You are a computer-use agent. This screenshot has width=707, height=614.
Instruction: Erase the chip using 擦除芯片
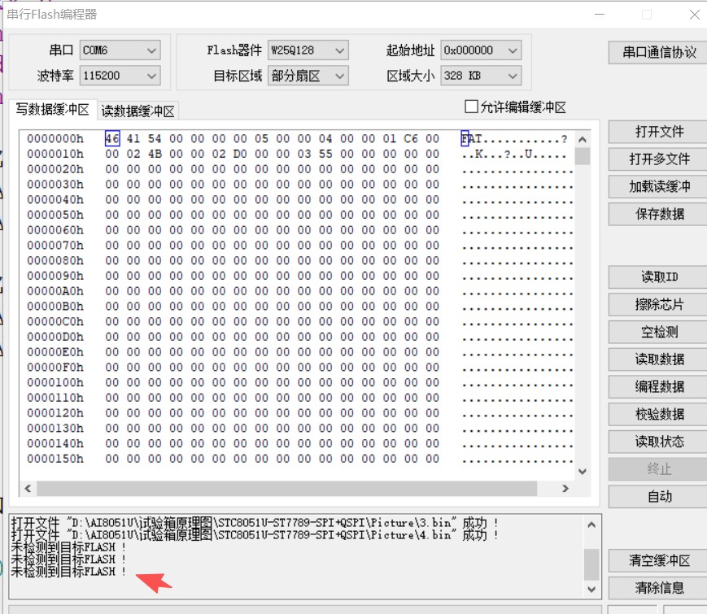[x=656, y=305]
